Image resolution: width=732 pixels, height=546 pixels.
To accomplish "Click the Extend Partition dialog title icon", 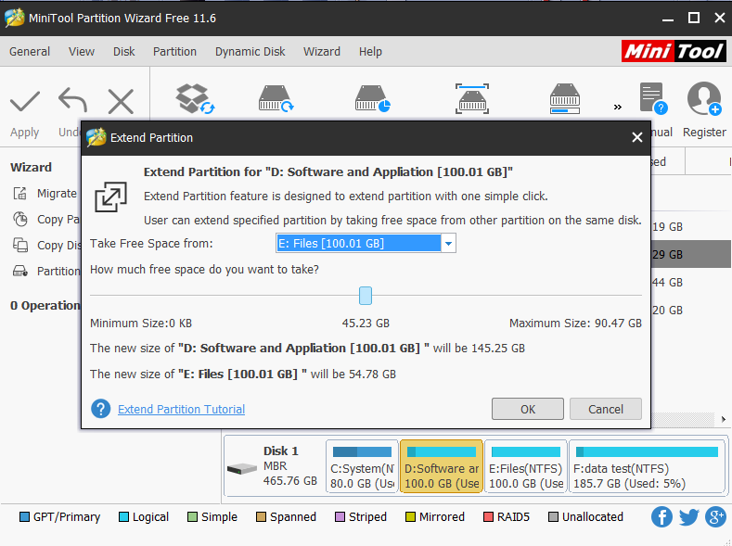I will click(96, 137).
